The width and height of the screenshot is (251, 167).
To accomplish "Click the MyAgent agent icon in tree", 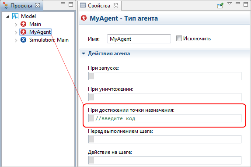I will 23,32.
